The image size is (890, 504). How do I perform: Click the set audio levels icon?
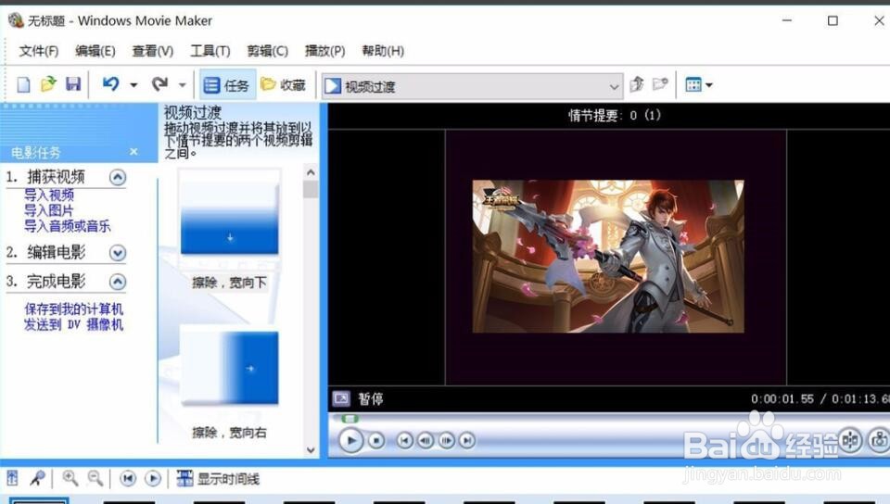[12, 478]
